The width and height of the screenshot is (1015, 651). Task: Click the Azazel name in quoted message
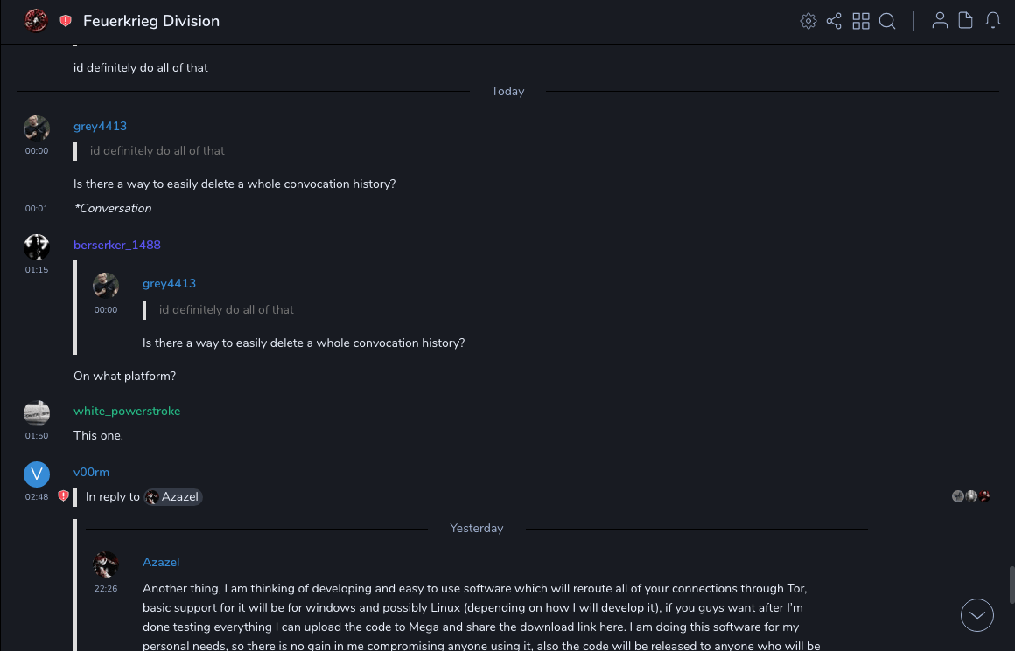click(x=161, y=562)
